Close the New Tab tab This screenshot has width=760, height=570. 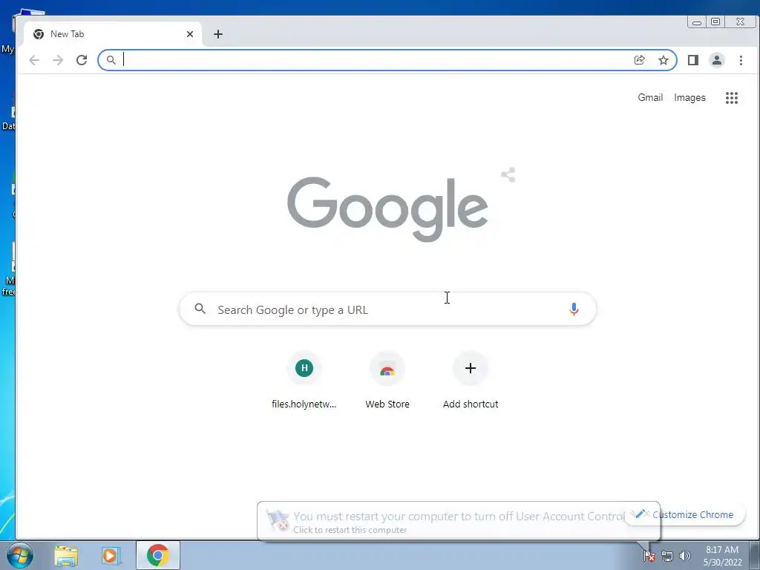pyautogui.click(x=190, y=34)
